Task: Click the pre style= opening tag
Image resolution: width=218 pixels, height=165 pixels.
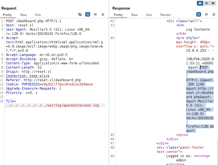Action: point(188,38)
